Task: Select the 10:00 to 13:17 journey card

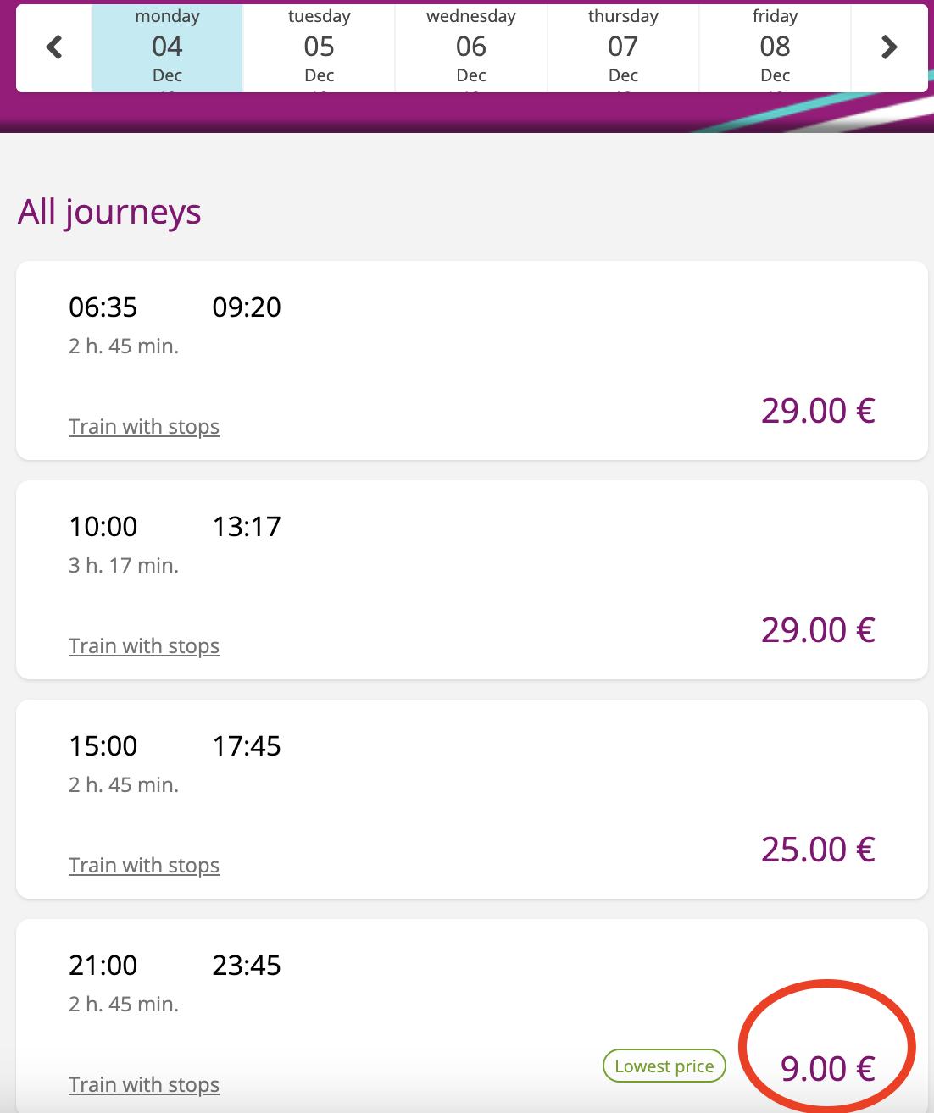Action: tap(472, 580)
